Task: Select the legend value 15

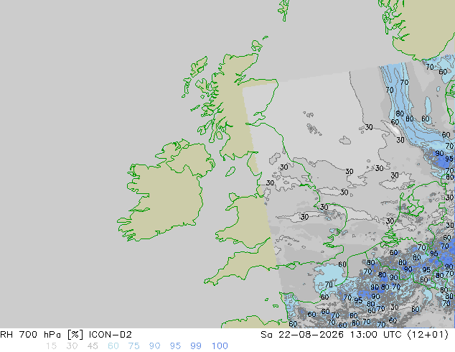Action: coord(51,346)
